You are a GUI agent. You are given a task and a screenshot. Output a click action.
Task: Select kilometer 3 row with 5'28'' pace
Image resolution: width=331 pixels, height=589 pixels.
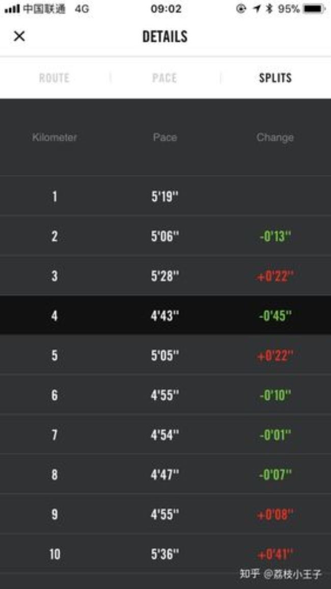click(165, 276)
